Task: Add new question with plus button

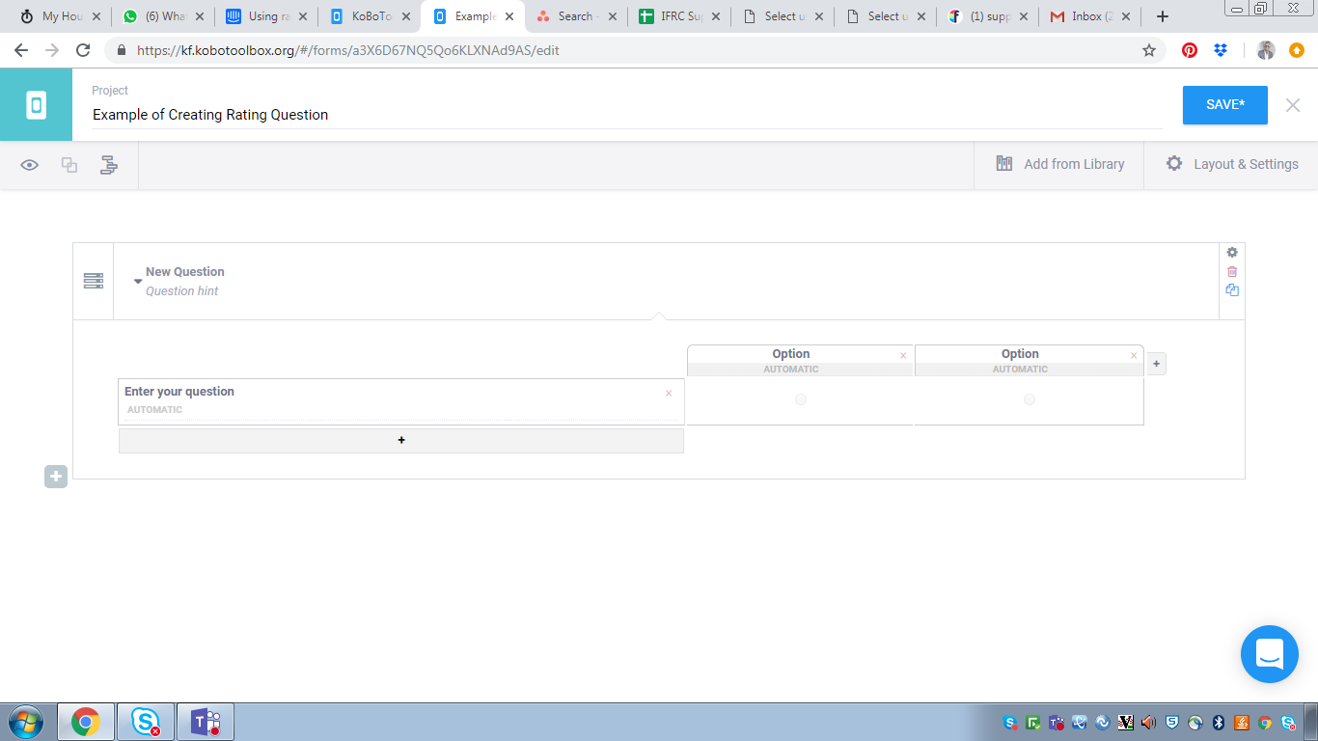Action: click(56, 477)
